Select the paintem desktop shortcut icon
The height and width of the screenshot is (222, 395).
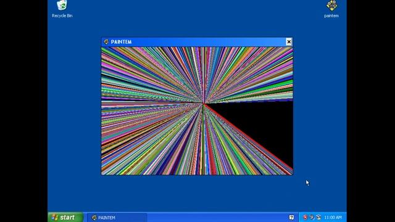pyautogui.click(x=331, y=9)
